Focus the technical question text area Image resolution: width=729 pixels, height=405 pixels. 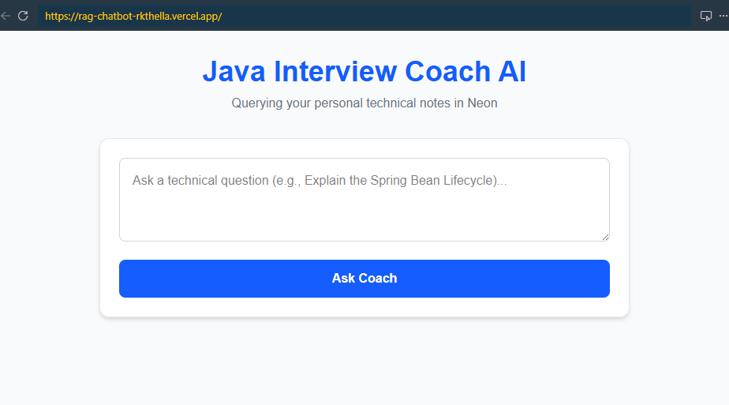[364, 200]
